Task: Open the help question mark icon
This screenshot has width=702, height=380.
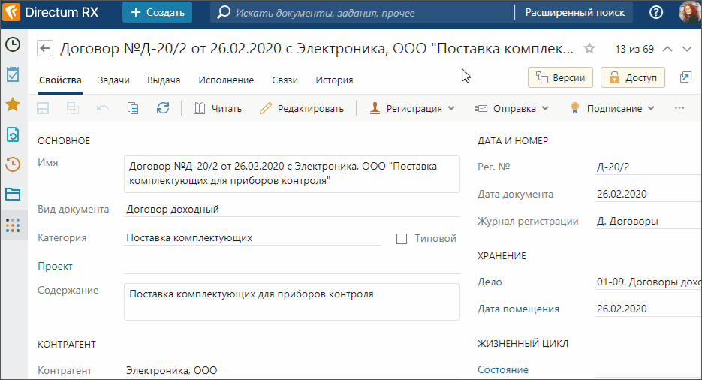Action: pyautogui.click(x=656, y=13)
